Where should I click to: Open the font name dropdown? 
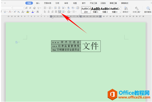12,8
